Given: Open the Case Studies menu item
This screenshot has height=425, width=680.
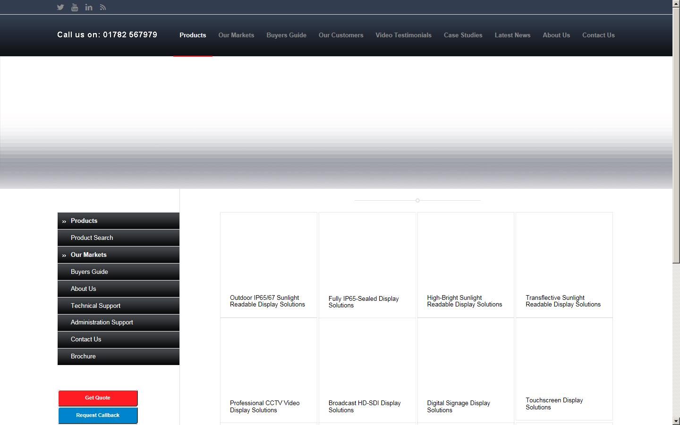Looking at the screenshot, I should click(x=463, y=35).
